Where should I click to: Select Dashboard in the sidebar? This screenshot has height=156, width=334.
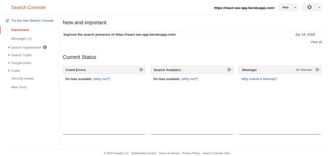click(20, 30)
